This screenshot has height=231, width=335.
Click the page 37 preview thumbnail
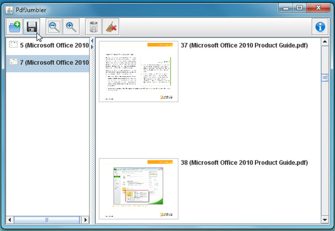138,72
